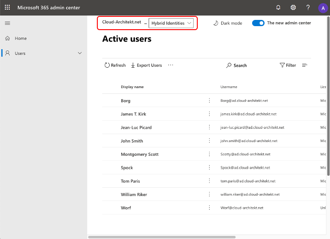Click username james.kirk@ad.cloud-architekt.net
Viewport: 330px width, 239px height.
(x=248, y=114)
